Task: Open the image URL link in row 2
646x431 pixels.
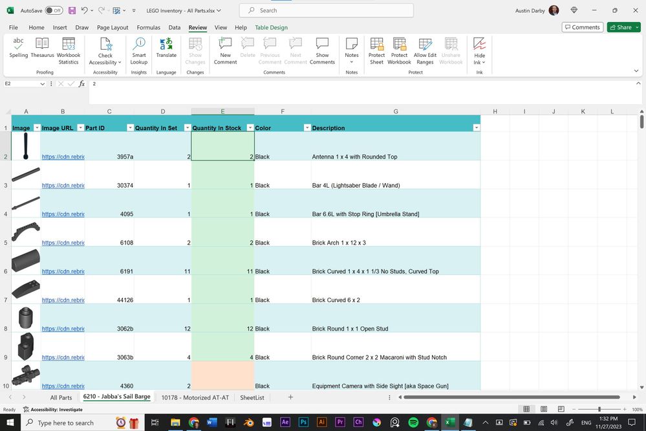Action: [63, 157]
